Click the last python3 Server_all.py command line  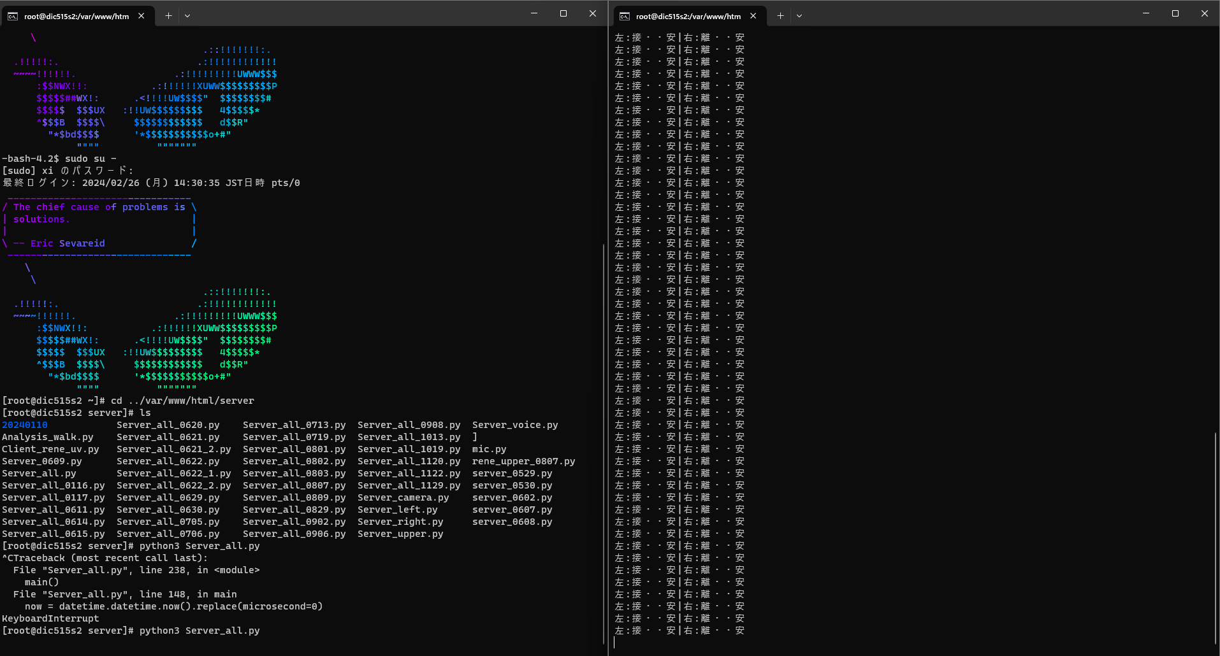[x=200, y=631]
